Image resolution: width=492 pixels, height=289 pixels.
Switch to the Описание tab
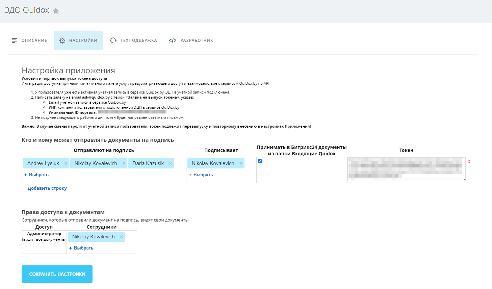pyautogui.click(x=29, y=41)
